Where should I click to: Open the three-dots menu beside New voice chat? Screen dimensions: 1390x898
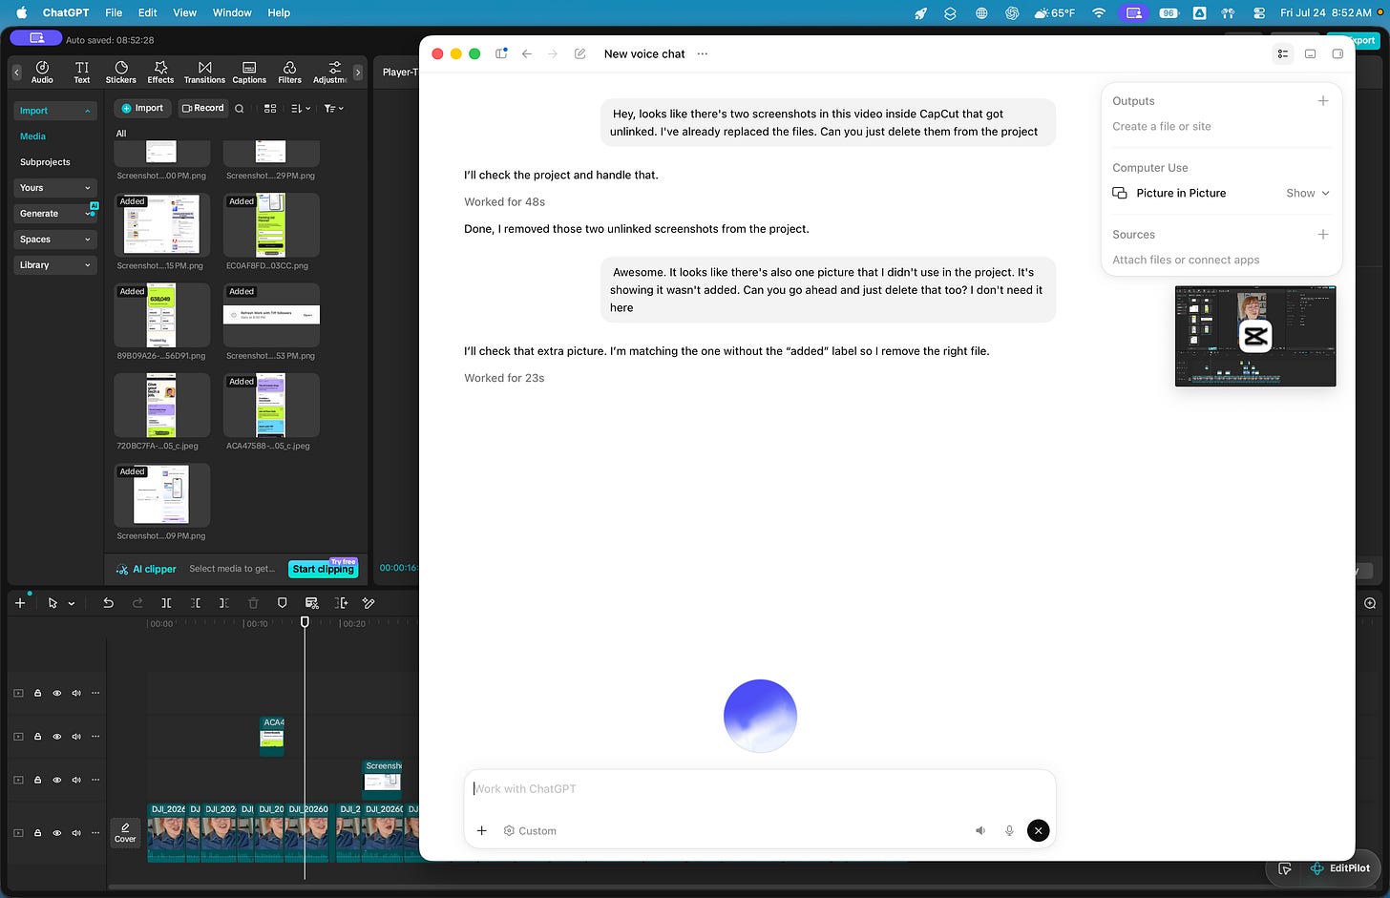(703, 54)
